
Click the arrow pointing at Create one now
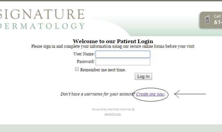pyautogui.click(x=190, y=94)
